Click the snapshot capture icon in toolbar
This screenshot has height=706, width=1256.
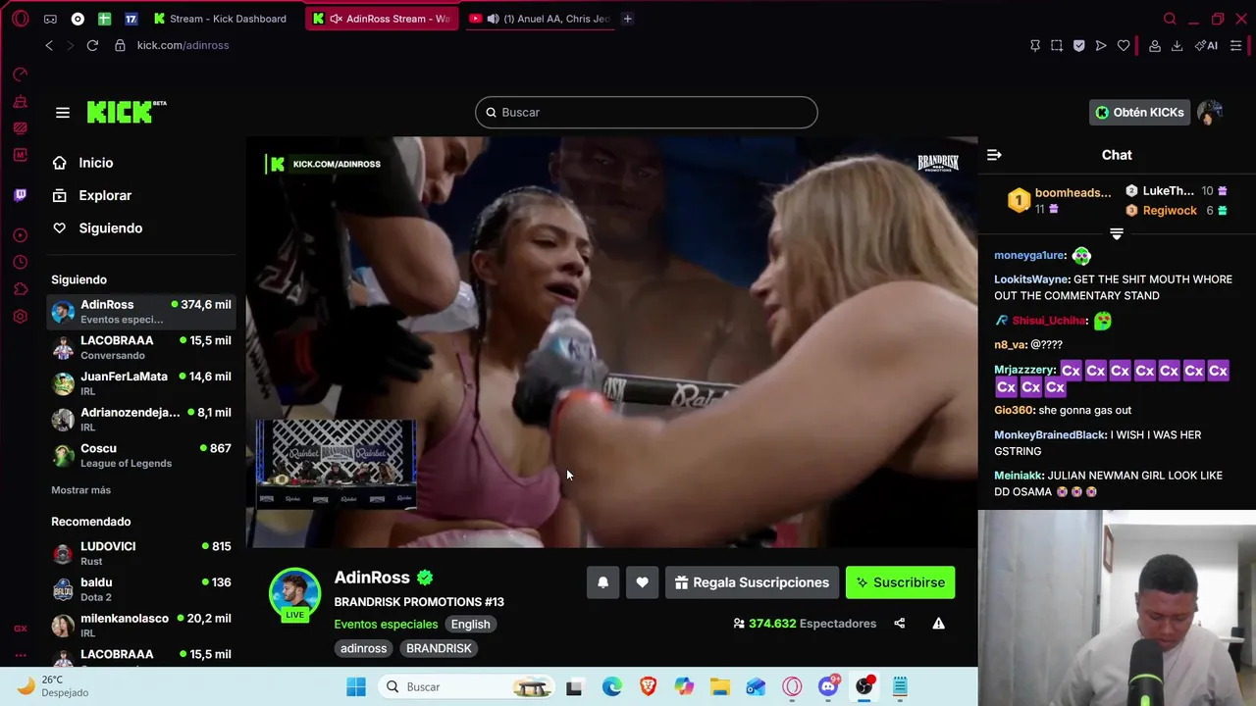1057,45
